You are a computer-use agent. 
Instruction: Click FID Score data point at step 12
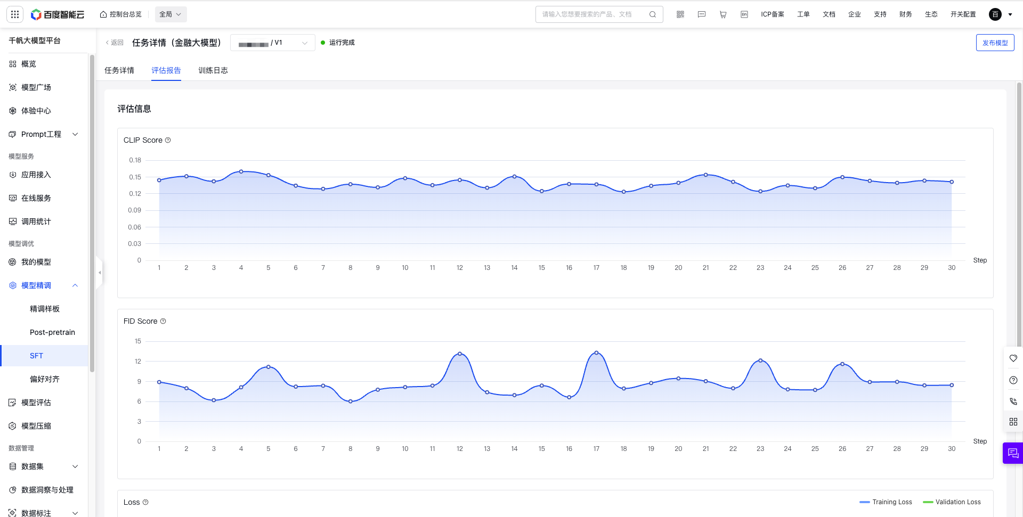(x=460, y=354)
